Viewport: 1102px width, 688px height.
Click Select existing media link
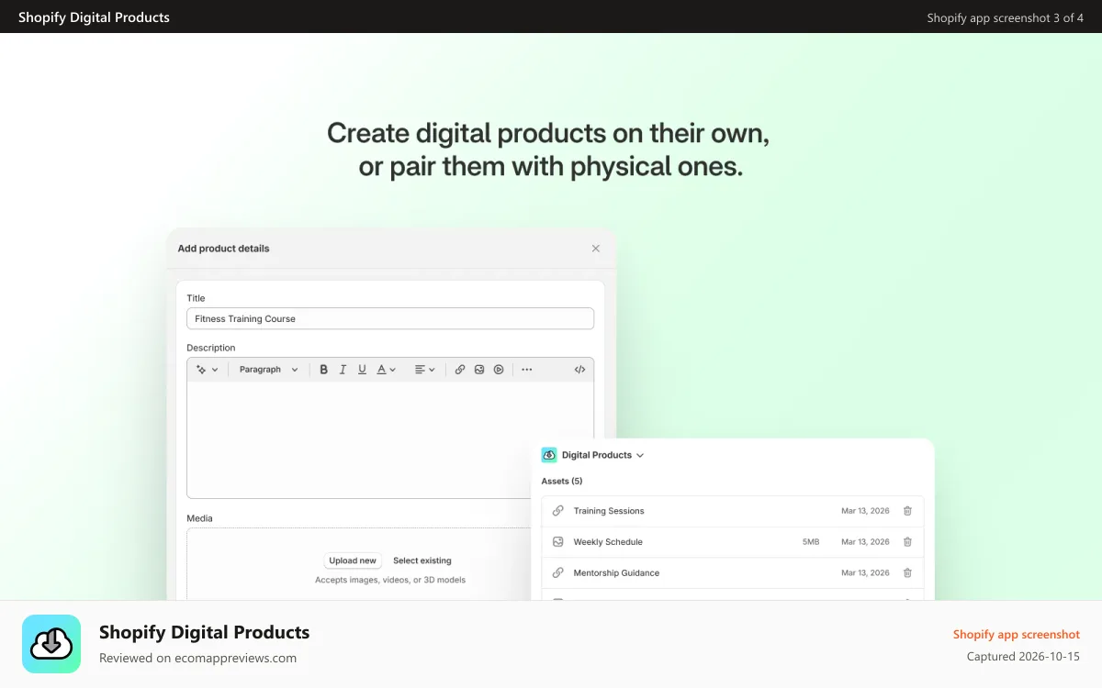(422, 560)
